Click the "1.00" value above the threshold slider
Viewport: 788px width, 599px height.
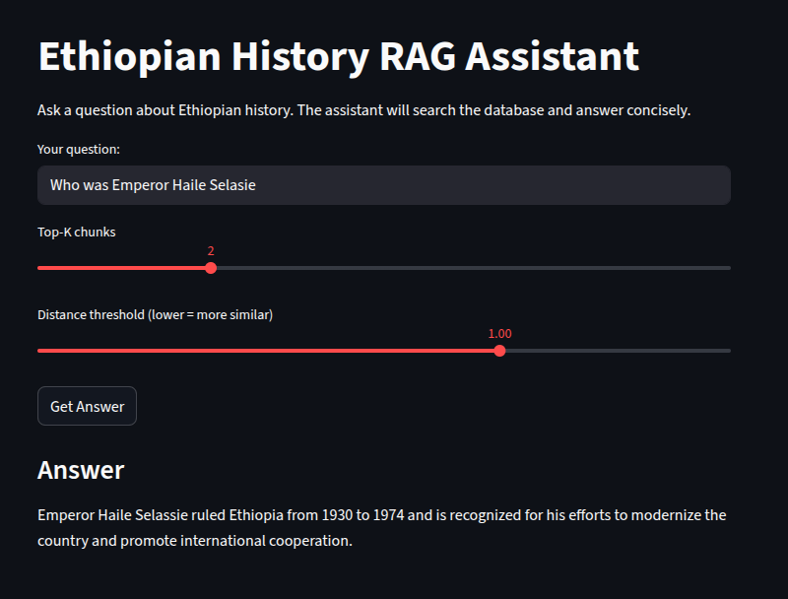click(x=499, y=334)
